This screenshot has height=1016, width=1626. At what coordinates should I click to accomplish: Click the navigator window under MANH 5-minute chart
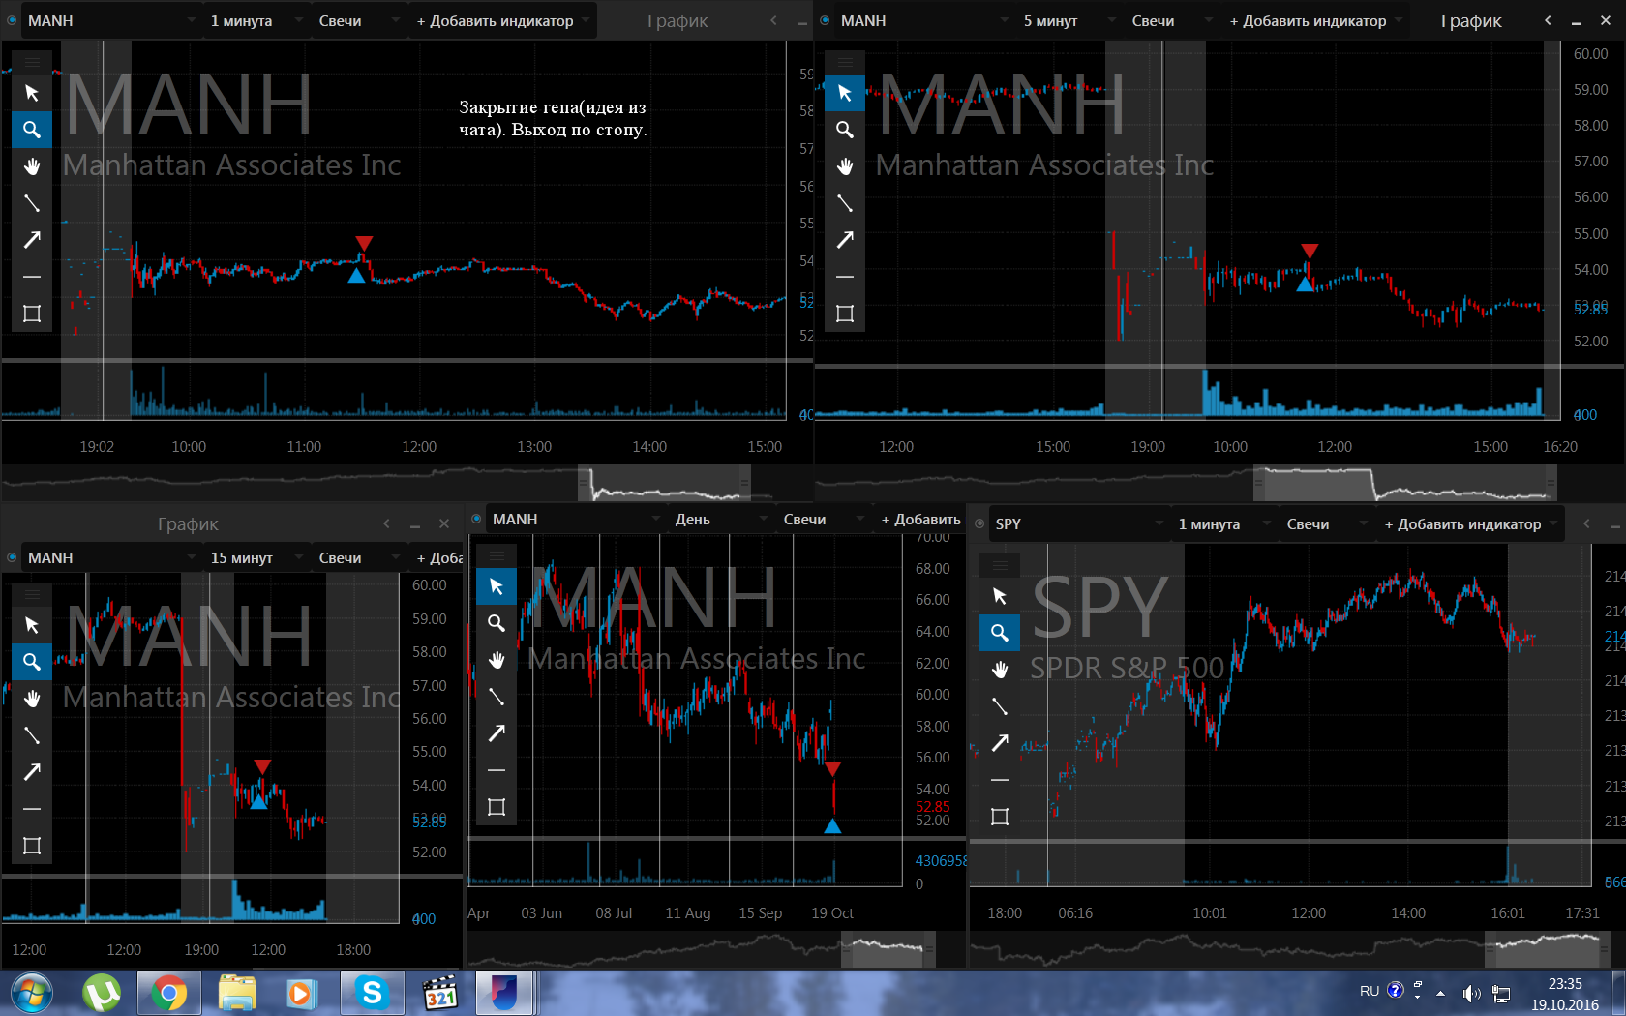[x=1405, y=483]
